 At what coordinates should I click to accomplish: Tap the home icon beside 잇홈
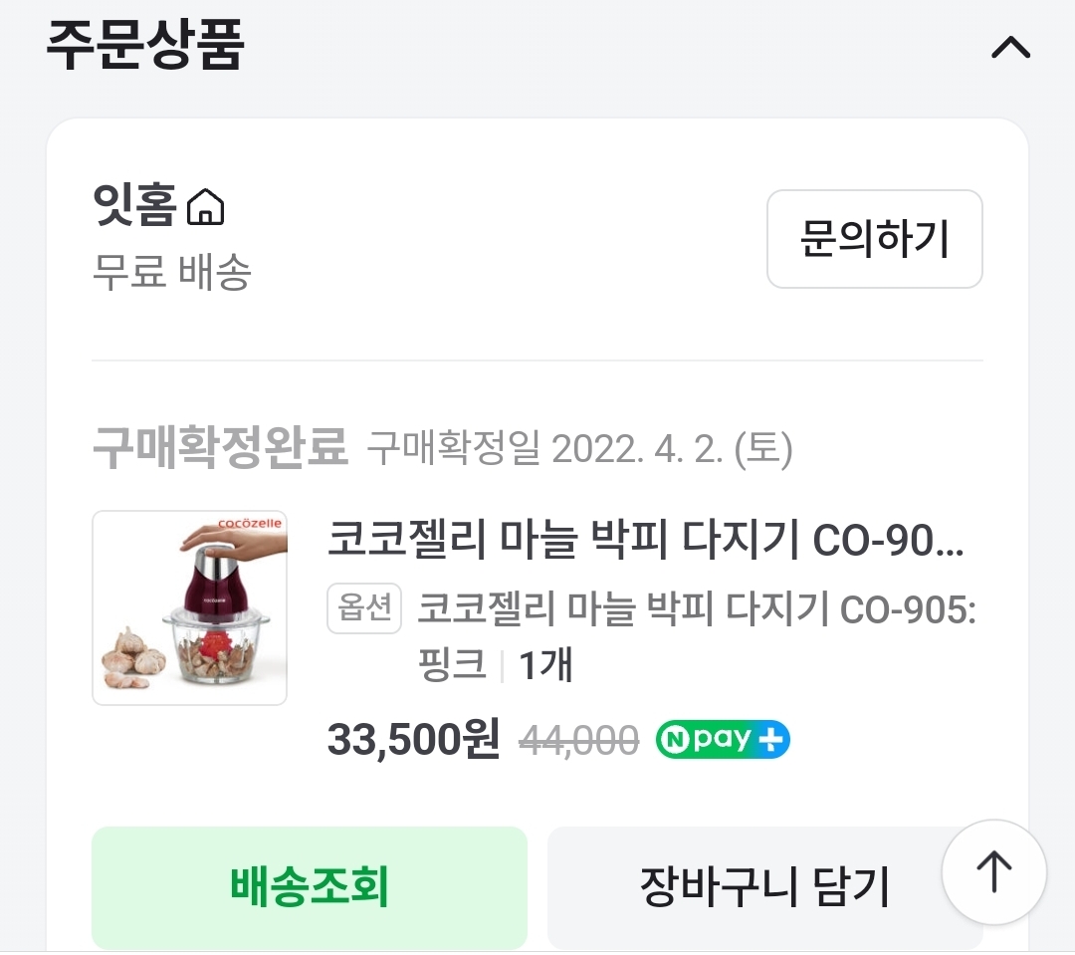click(x=206, y=208)
